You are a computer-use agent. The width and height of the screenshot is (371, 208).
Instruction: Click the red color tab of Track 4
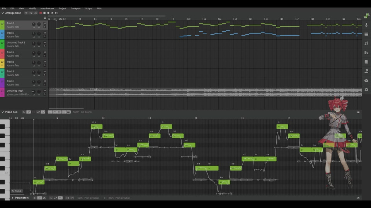(2, 54)
